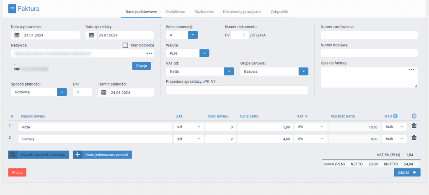Switch to the Rozliczenia tab

click(x=204, y=12)
